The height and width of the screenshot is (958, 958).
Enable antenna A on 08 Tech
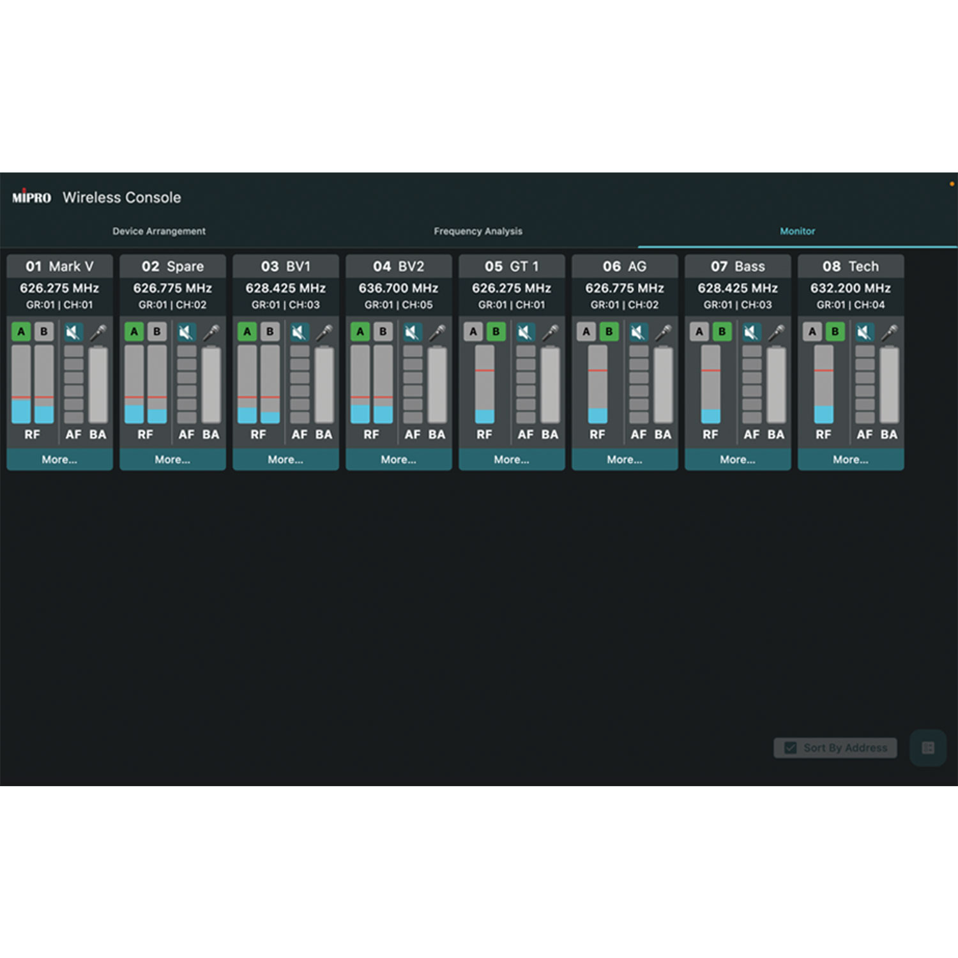pos(812,331)
